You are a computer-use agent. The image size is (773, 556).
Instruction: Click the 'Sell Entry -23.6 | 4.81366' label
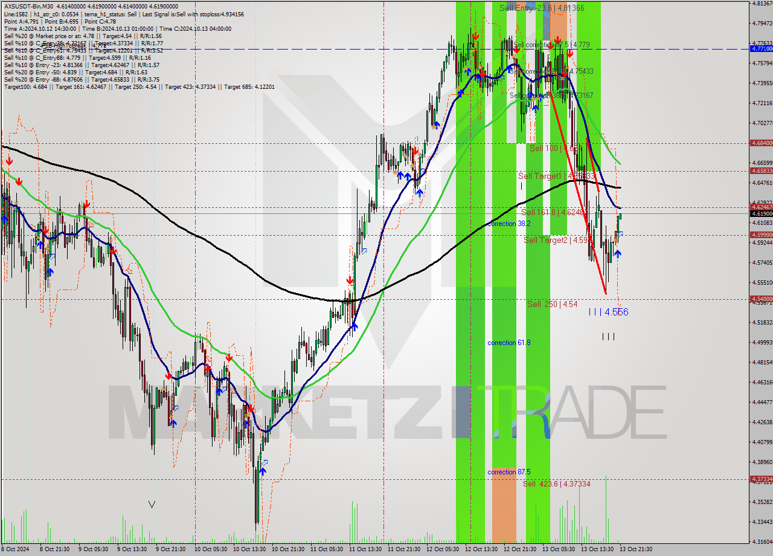tap(542, 8)
